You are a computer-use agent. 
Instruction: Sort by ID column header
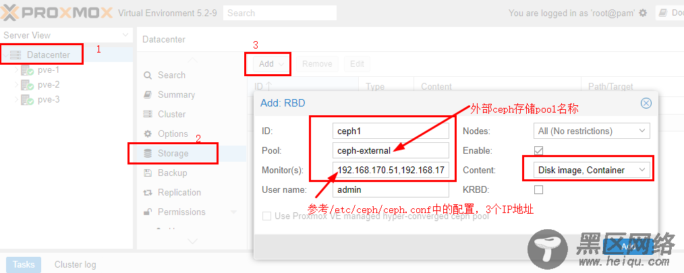[303, 87]
